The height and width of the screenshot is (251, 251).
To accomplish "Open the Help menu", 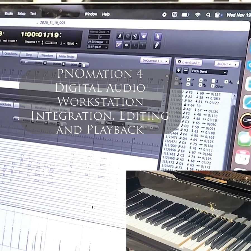I will 106,14.
